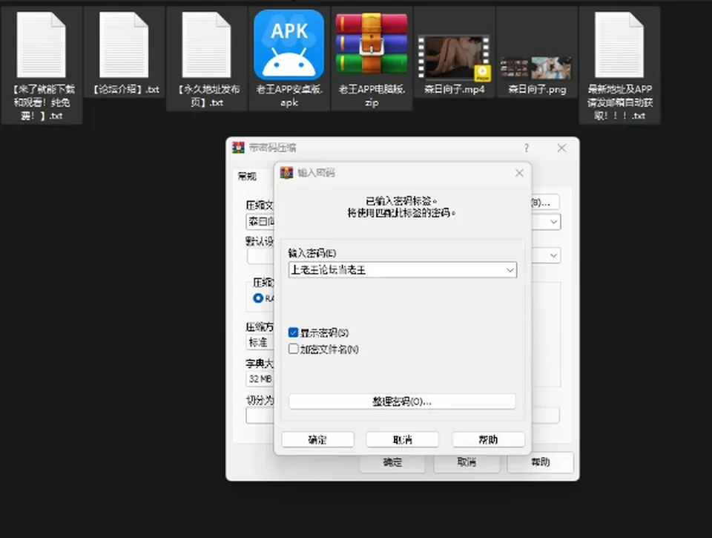This screenshot has width=712, height=538.
Task: Select the 最新地址及APP请发邮箱自动获取 txt file icon
Action: pyautogui.click(x=619, y=45)
